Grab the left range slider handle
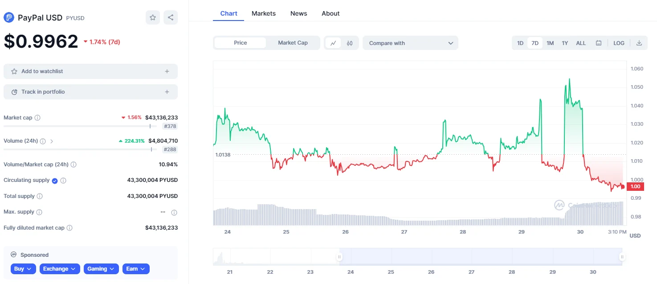 (339, 257)
